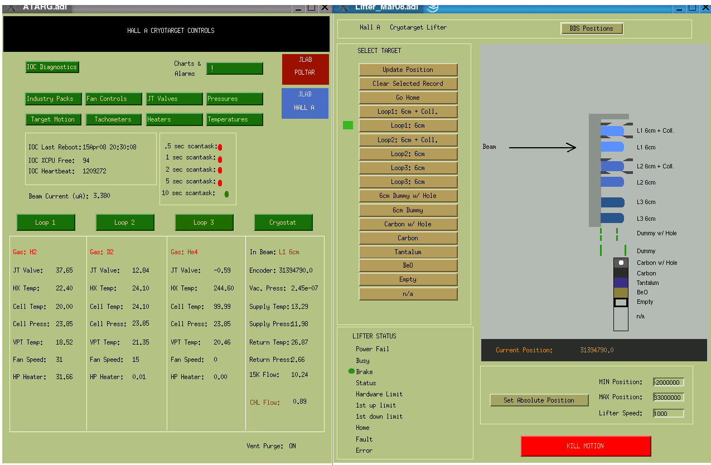Click the JLAB POLTAR red button
Image resolution: width=711 pixels, height=465 pixels.
coord(305,69)
